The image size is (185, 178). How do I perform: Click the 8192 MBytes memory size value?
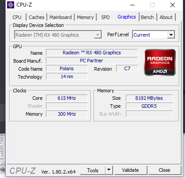click(149, 98)
